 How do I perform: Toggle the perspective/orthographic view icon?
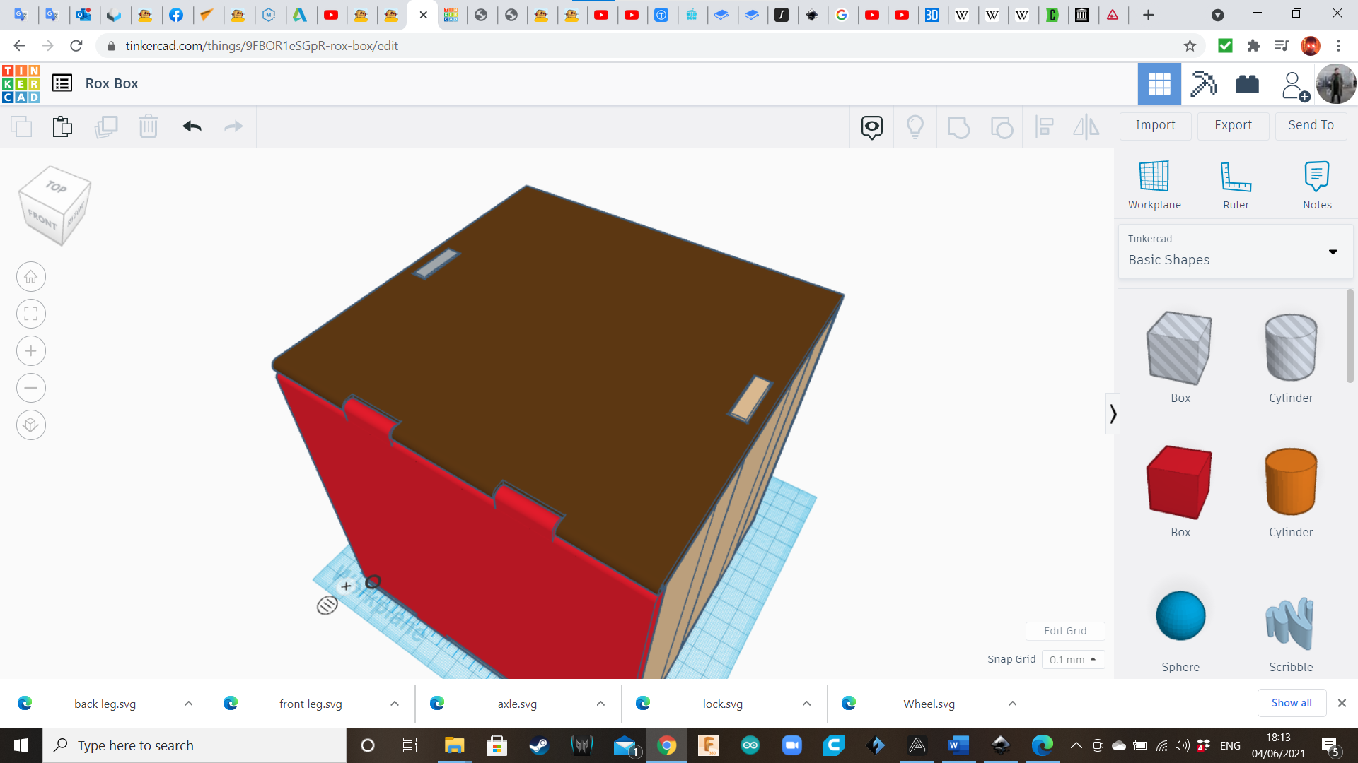point(31,425)
